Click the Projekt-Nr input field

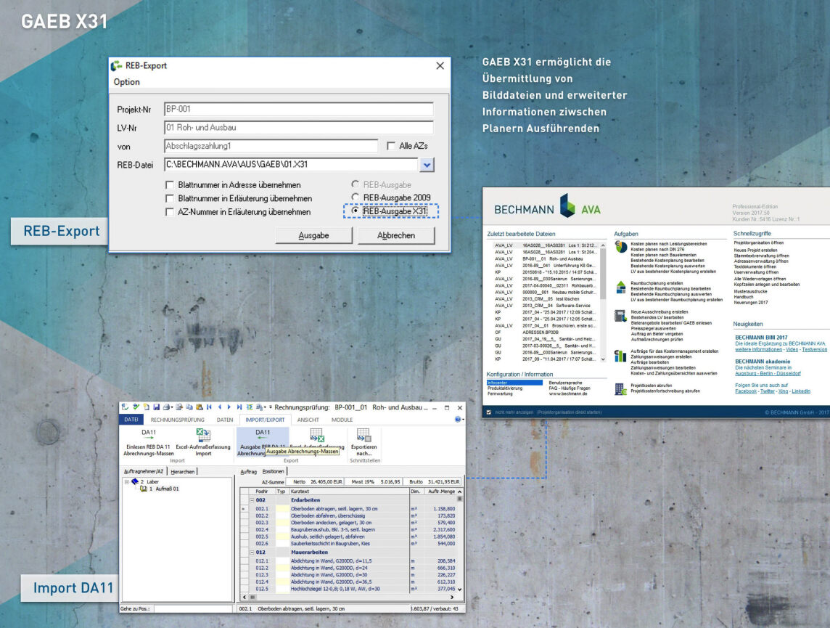tap(298, 109)
